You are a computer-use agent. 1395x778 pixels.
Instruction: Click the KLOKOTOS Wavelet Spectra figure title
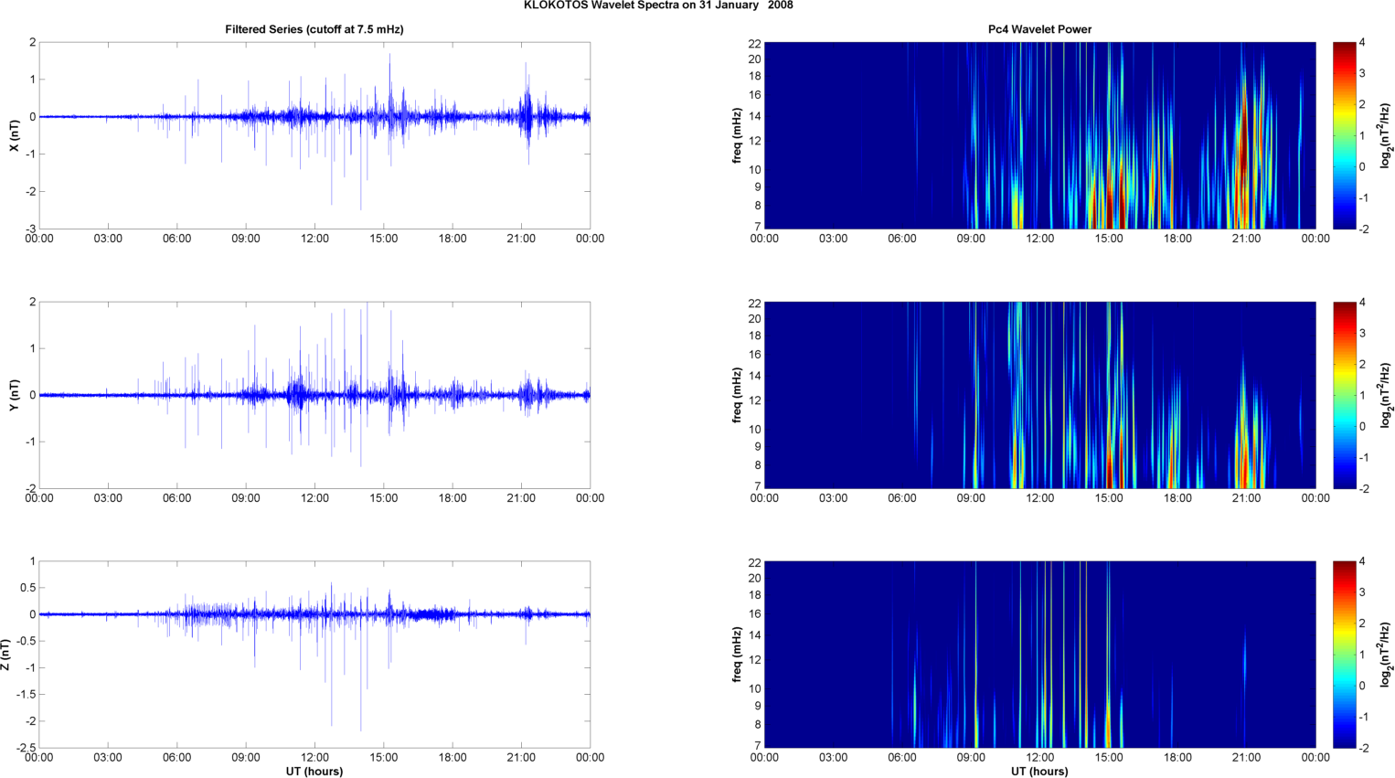[657, 5]
